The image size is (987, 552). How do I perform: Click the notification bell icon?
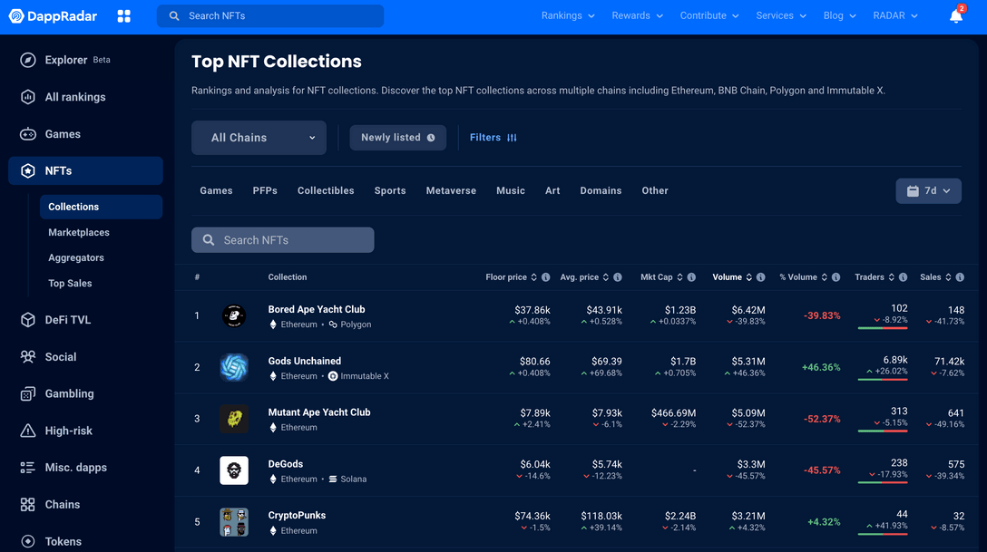click(x=955, y=16)
